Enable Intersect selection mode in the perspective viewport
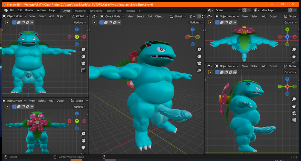Screen dimensions: 301x161 (x=119, y=23)
